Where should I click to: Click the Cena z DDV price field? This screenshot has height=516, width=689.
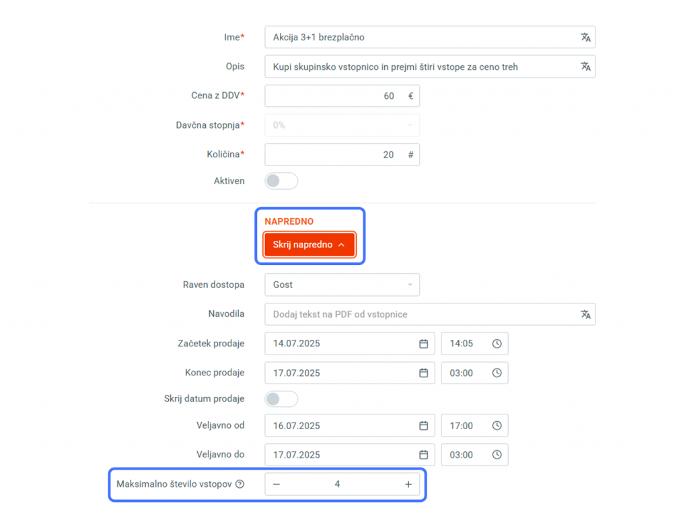[342, 96]
